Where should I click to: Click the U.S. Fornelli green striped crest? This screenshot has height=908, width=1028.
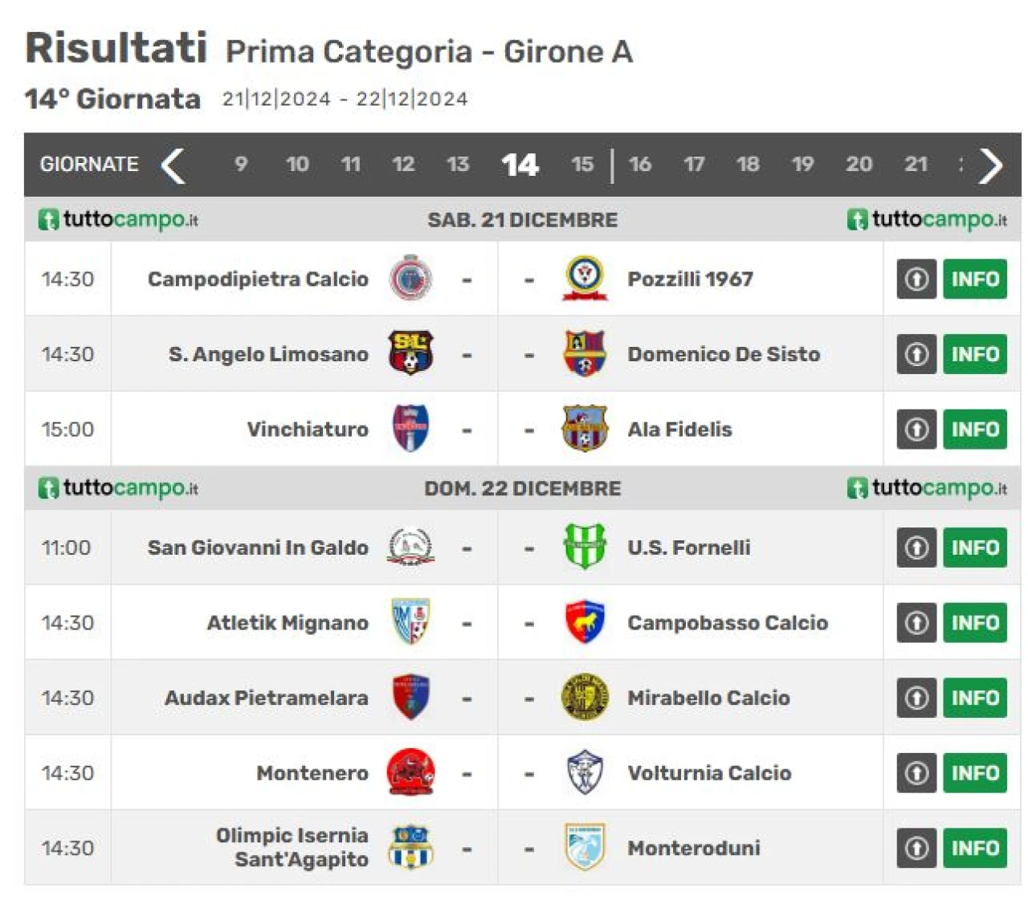point(584,547)
